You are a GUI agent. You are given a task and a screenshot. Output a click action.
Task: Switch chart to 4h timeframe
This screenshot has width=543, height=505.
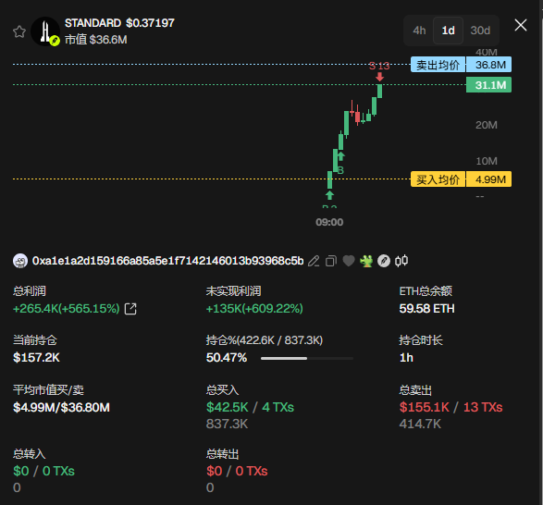click(419, 31)
